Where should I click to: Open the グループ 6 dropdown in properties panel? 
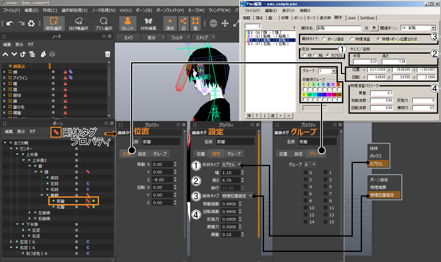[x=310, y=165]
